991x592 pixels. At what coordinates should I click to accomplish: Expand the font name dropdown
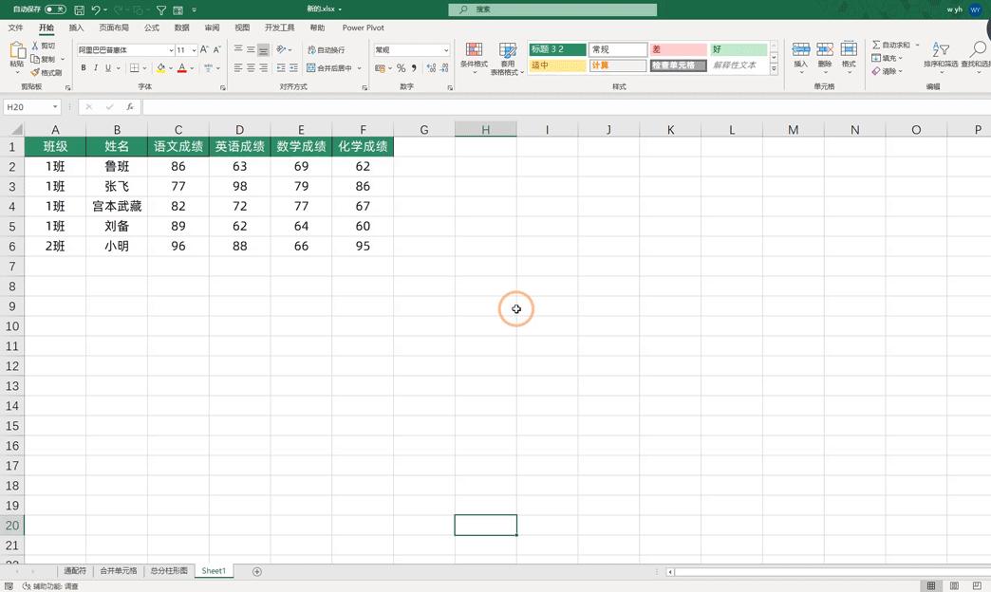[171, 50]
